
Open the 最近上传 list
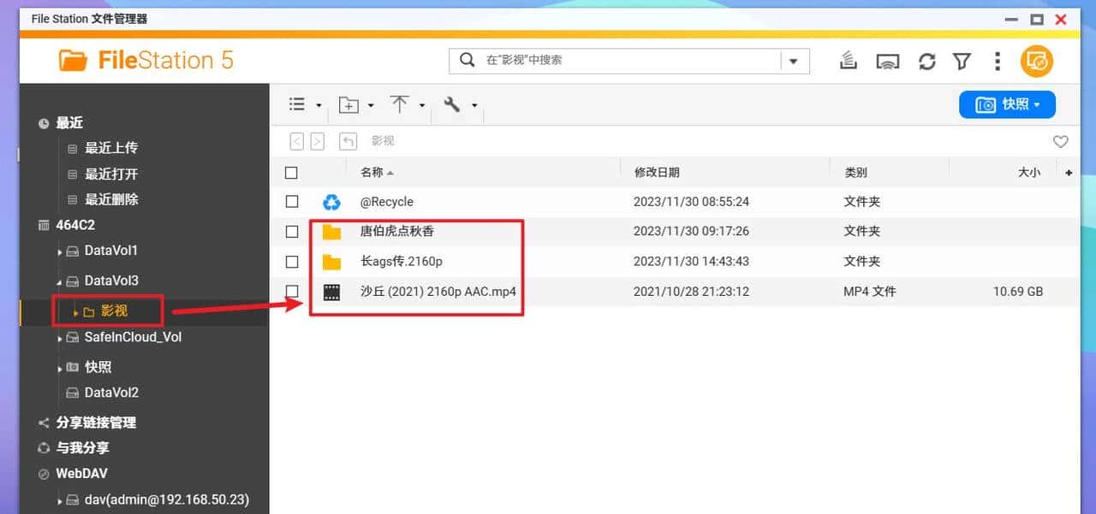click(x=111, y=148)
